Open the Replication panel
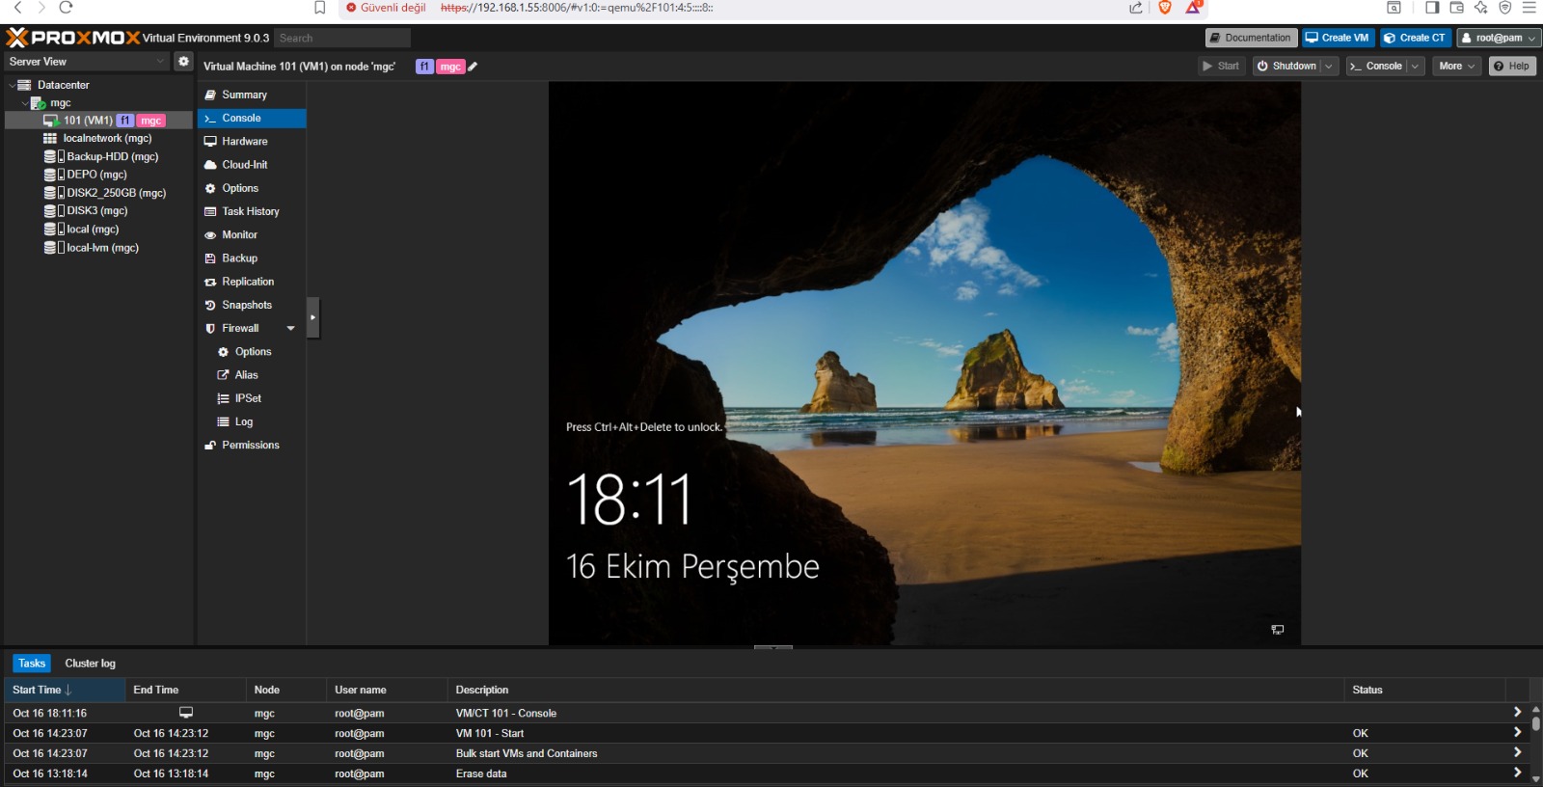The height and width of the screenshot is (787, 1543). (x=247, y=282)
